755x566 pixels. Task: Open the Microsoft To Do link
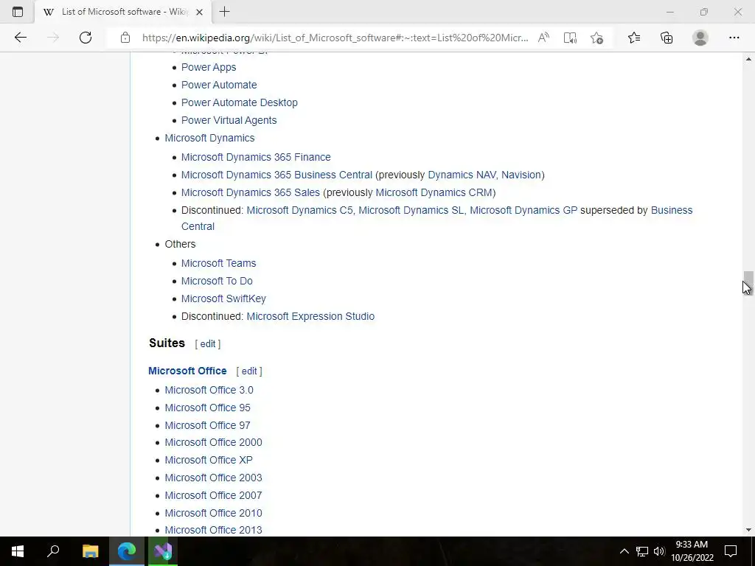(x=217, y=281)
